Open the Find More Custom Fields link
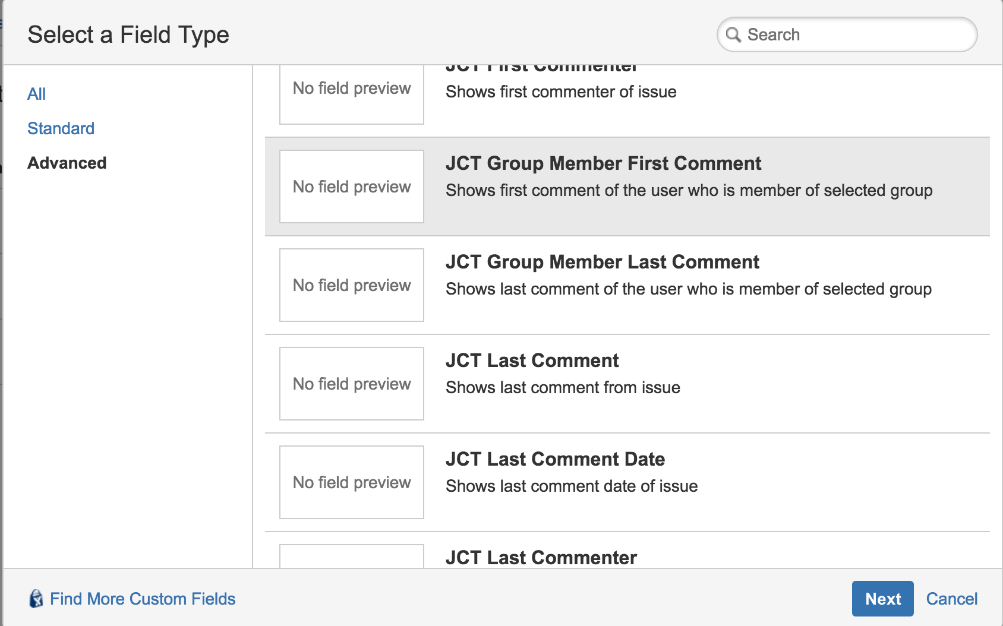This screenshot has width=1003, height=626. (143, 599)
